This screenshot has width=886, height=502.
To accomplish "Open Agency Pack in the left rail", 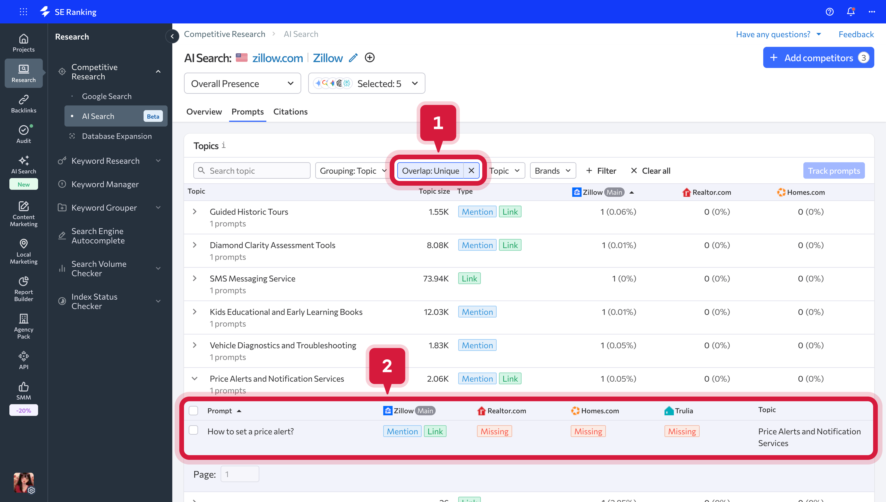I will [23, 327].
